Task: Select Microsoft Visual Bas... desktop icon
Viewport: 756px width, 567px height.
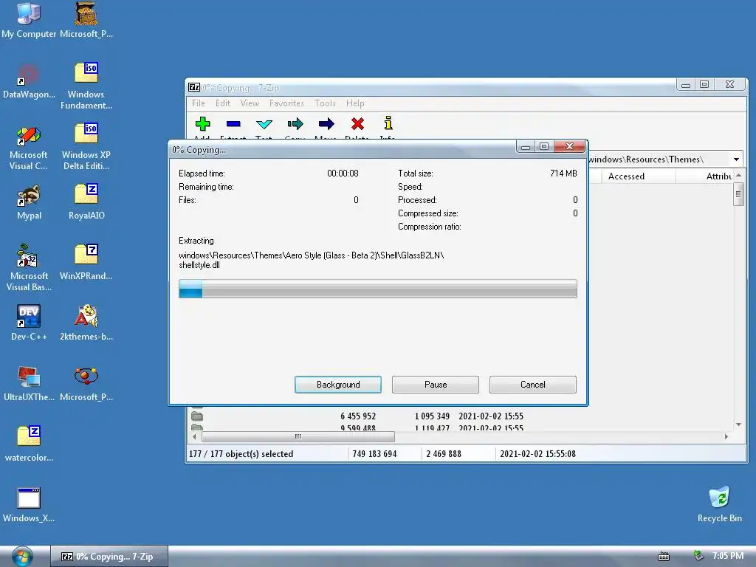Action: [29, 267]
